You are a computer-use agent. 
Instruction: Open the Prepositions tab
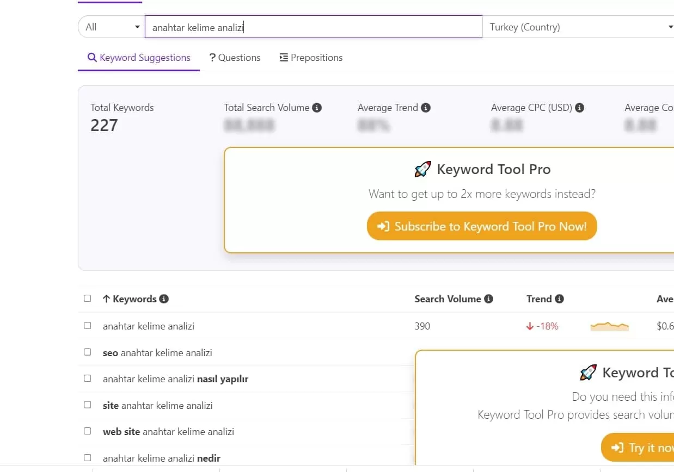click(311, 58)
